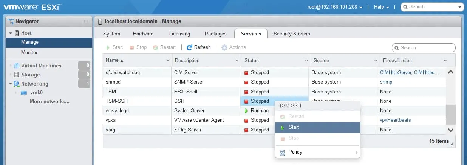Image resolution: width=467 pixels, height=165 pixels.
Task: Collapse the Host tree node
Action: click(11, 33)
